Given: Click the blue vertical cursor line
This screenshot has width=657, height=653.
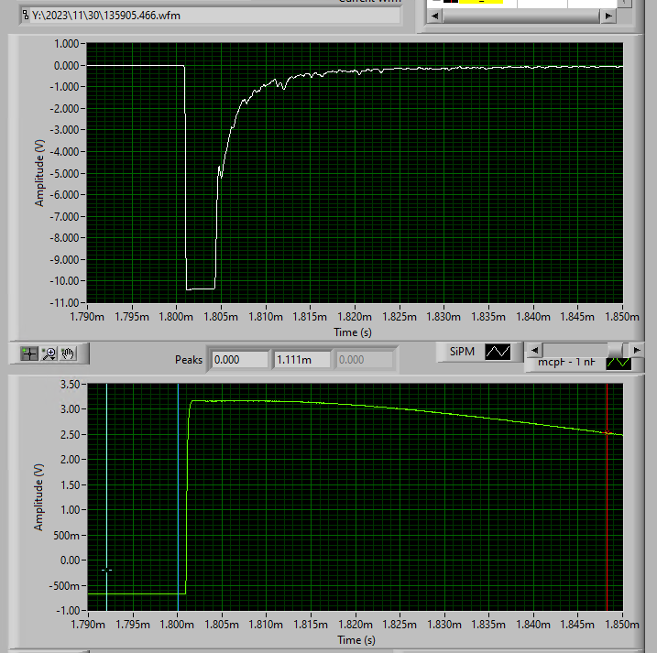Looking at the screenshot, I should (178, 496).
